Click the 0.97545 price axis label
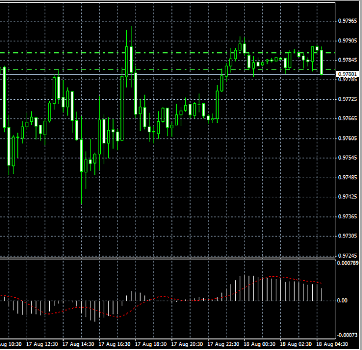The height and width of the screenshot is (350, 362). coord(347,158)
